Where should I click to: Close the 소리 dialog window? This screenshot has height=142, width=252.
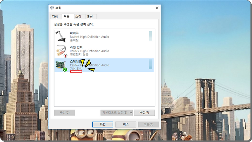(x=157, y=8)
